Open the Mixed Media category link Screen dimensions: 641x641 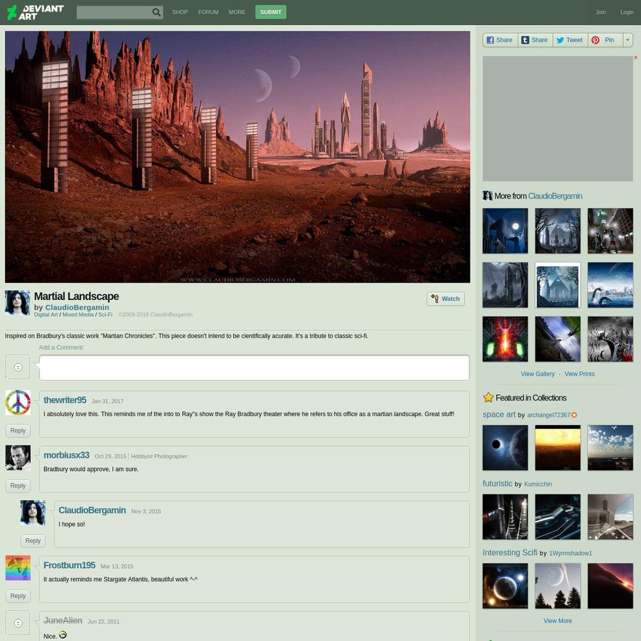click(78, 315)
